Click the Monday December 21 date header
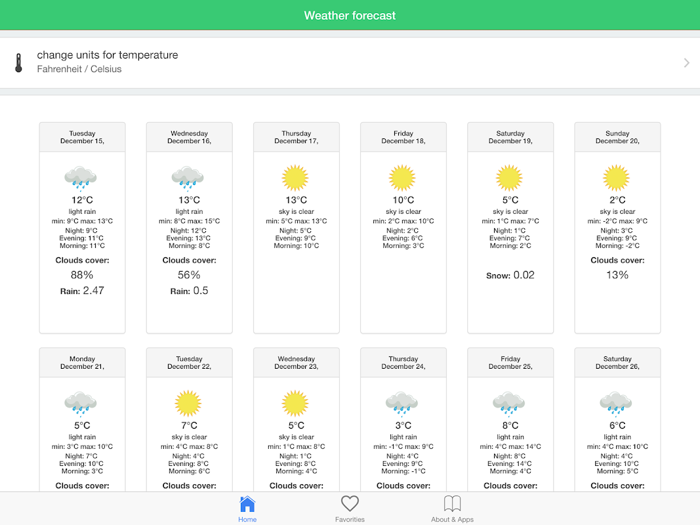The height and width of the screenshot is (525, 700). (x=82, y=362)
